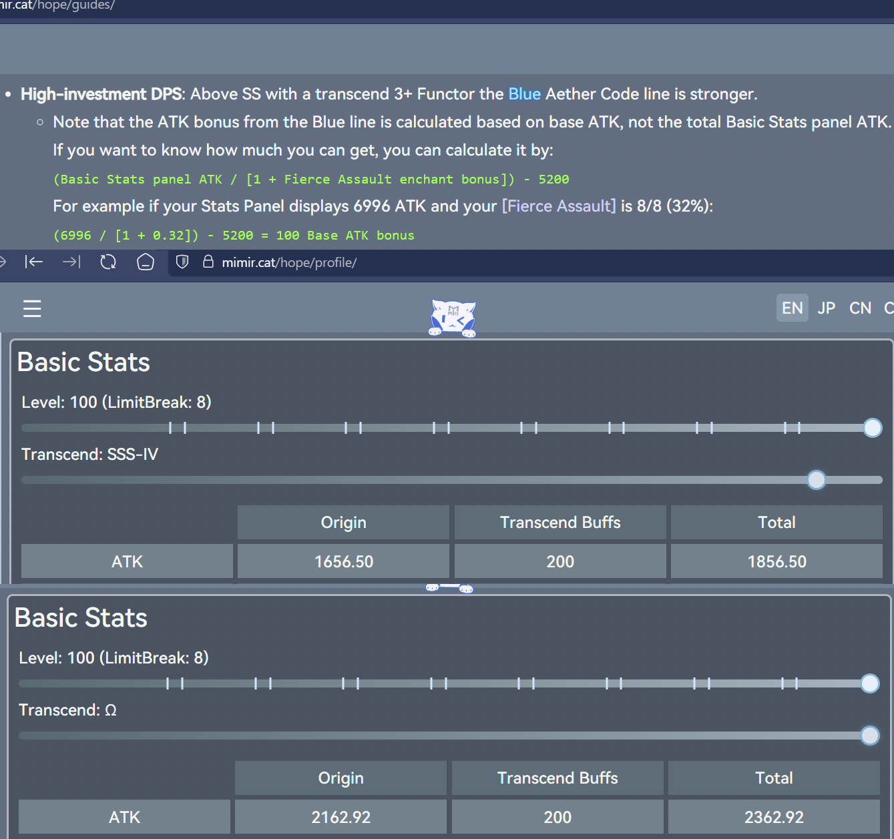Click Transcend Buffs header in Ω panel

tap(557, 778)
